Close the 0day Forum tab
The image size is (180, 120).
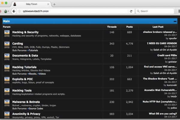48,4
